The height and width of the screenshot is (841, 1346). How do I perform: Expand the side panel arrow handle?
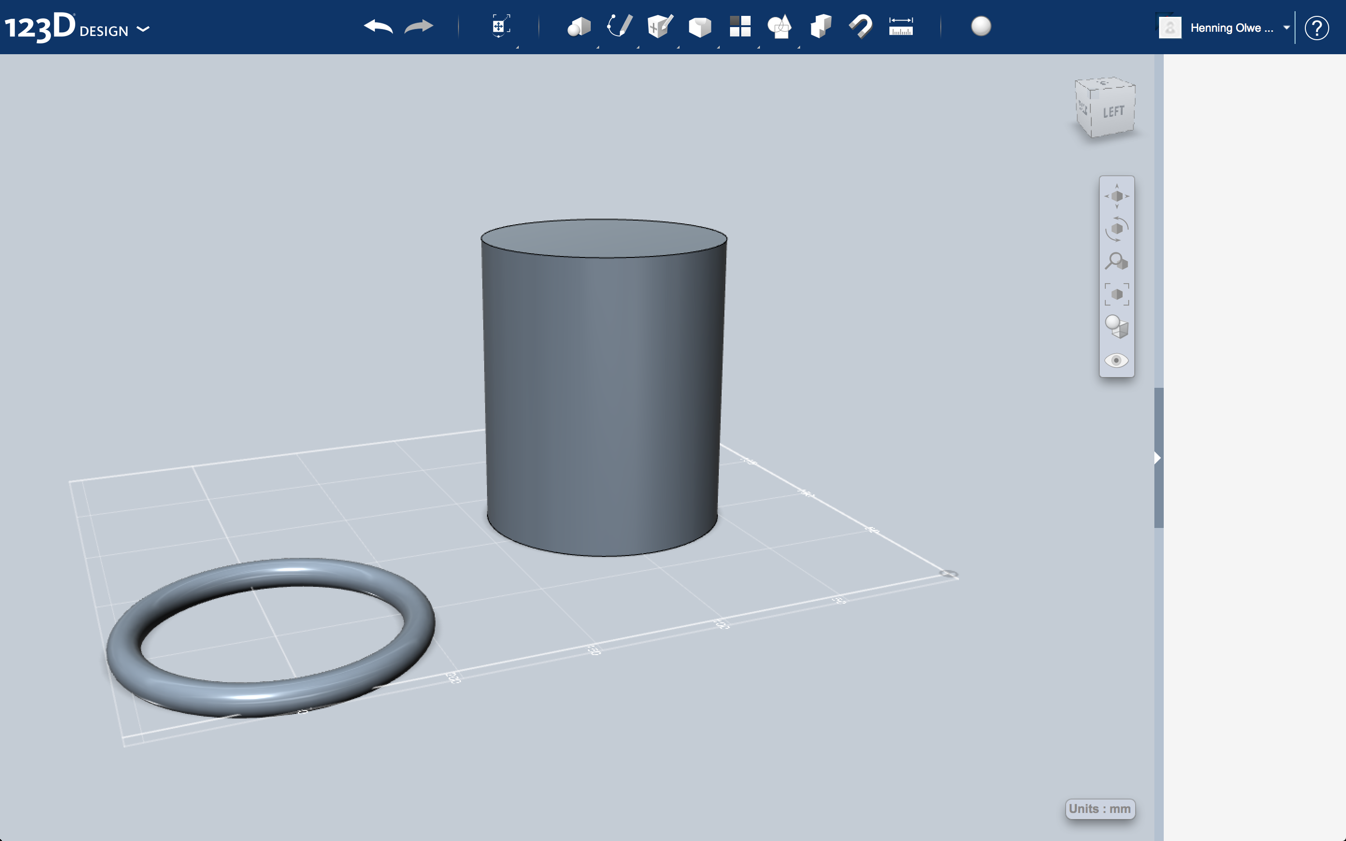pos(1158,458)
